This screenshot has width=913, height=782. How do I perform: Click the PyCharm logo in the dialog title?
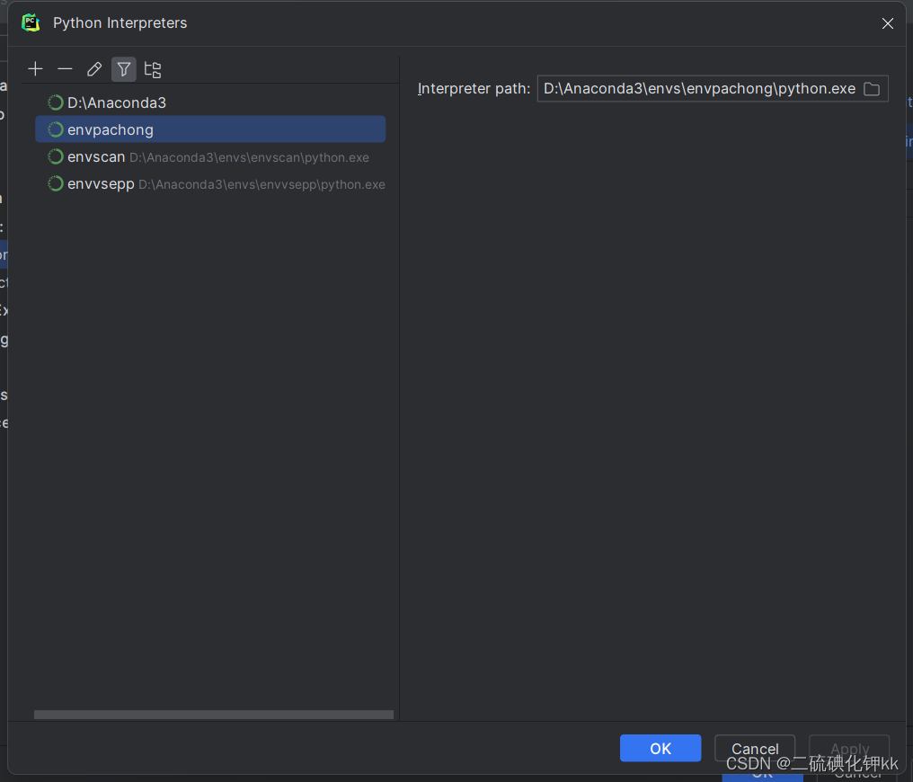31,22
